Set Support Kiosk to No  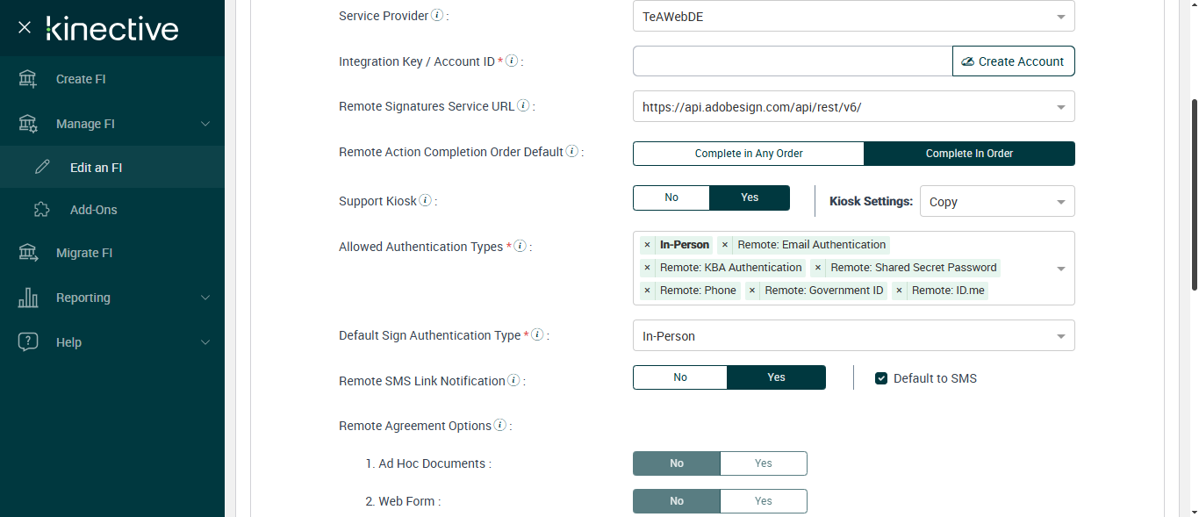(x=671, y=197)
